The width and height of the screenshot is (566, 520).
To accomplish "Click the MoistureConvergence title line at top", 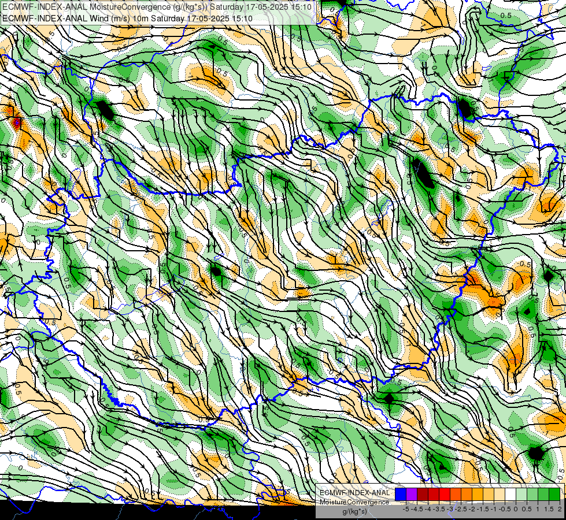I will (157, 6).
